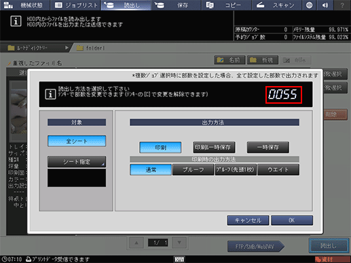Click the ファイルシステム残量 99.023% value
Viewport: 351px width, 263px height.
(x=338, y=37)
